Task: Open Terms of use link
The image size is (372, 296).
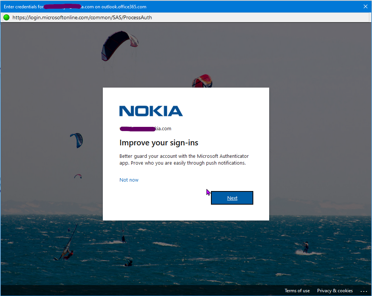Action: tap(297, 291)
